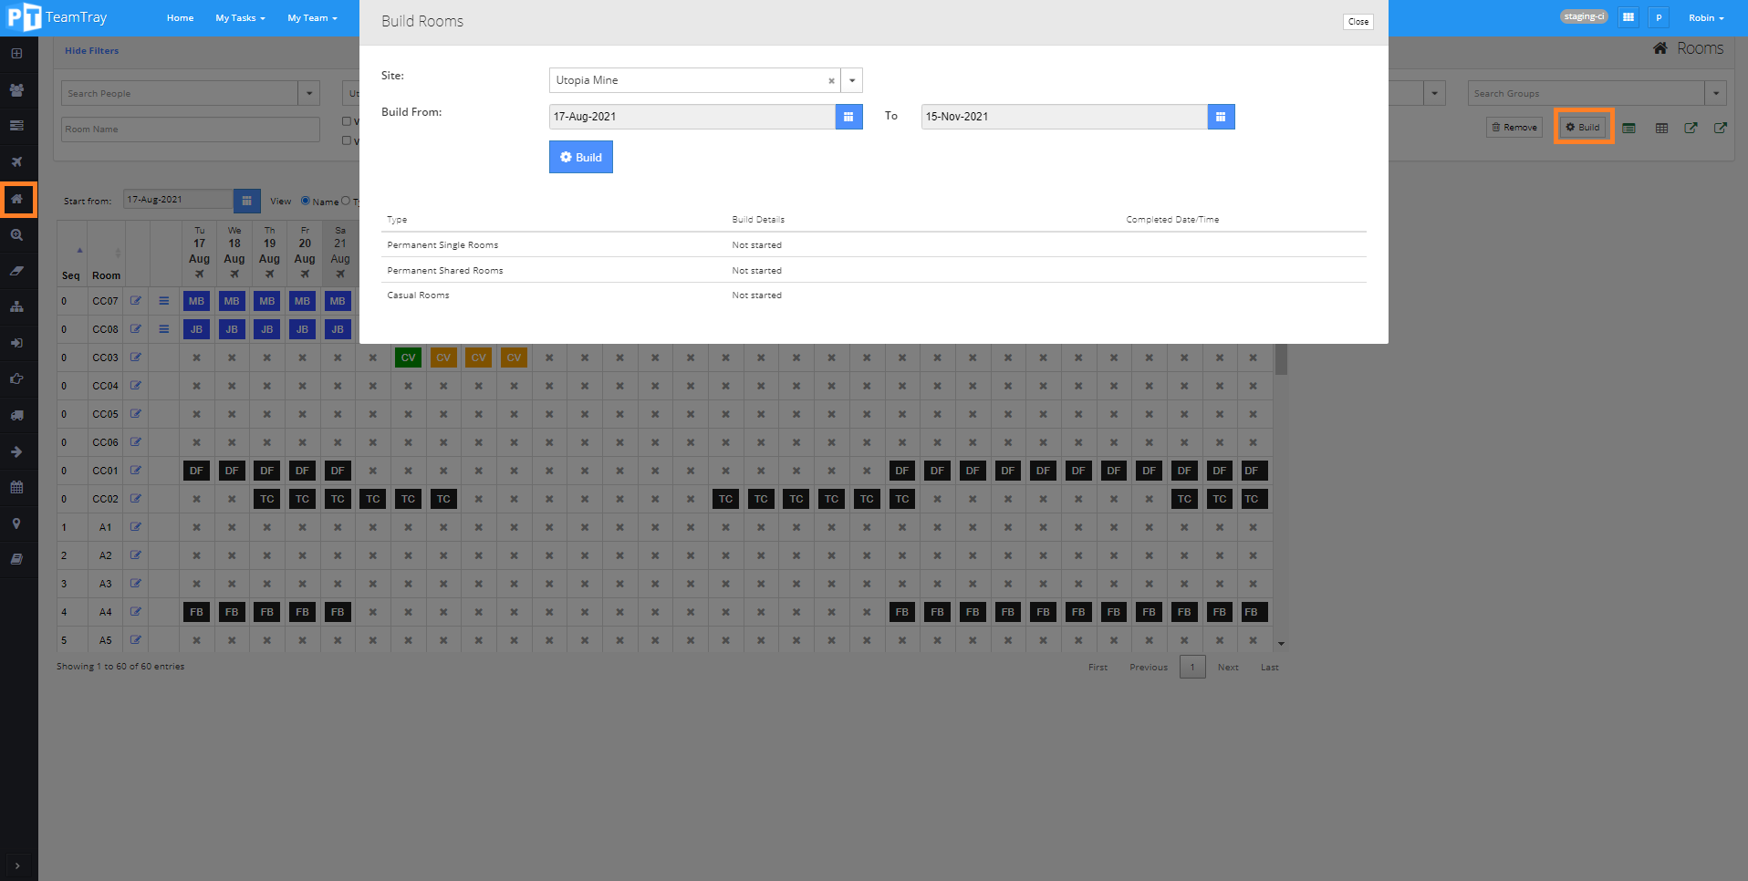This screenshot has height=881, width=1748.
Task: Edit room CC07 with pencil icon
Action: click(x=136, y=301)
